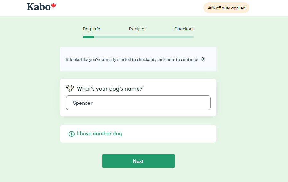Click the progress bar beneath Recipes
288x182 pixels.
tap(137, 37)
